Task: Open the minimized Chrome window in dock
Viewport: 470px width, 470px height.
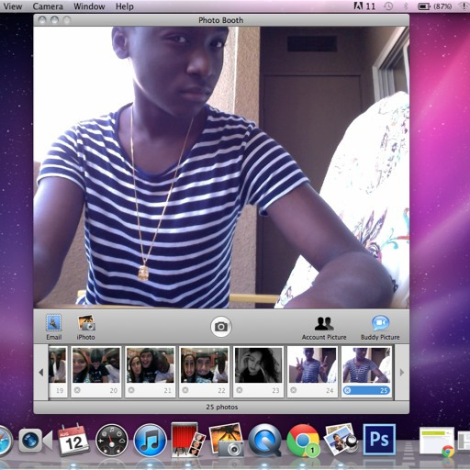Action: [x=437, y=442]
